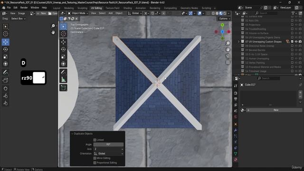Select the Measure tool in 3D viewport
The height and width of the screenshot is (171, 304).
click(63, 79)
